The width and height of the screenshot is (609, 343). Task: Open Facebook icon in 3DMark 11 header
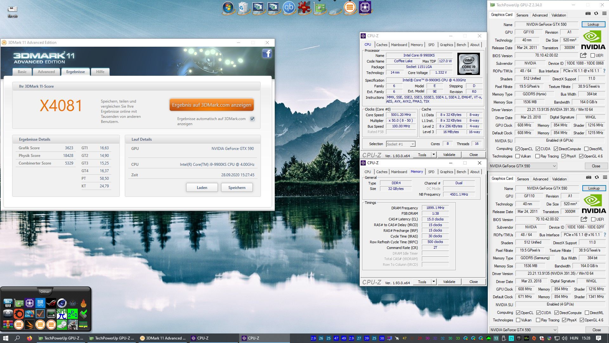pyautogui.click(x=267, y=53)
